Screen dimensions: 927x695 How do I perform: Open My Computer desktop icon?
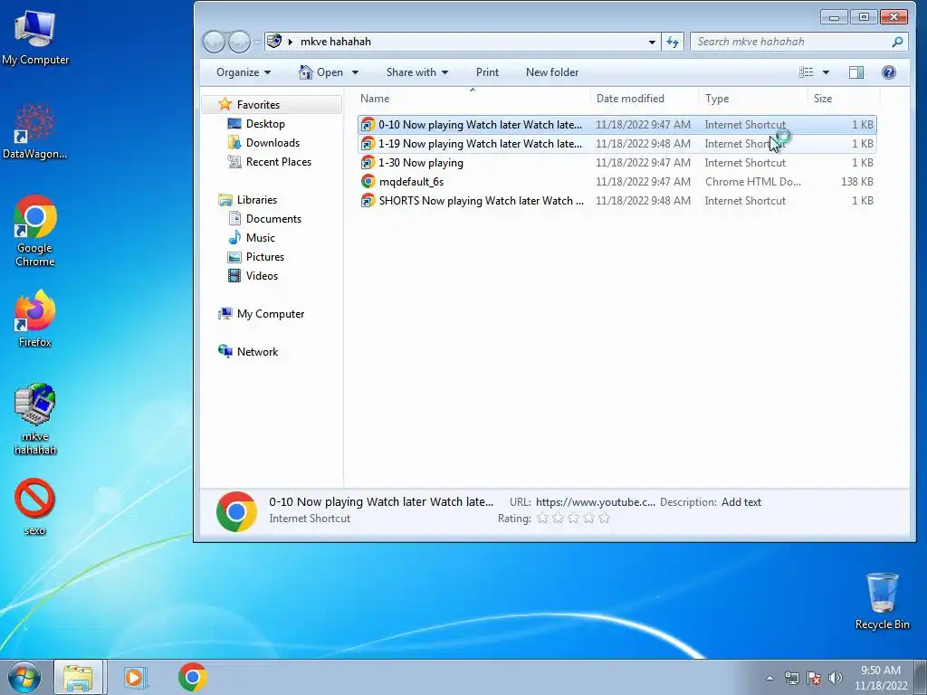35,38
